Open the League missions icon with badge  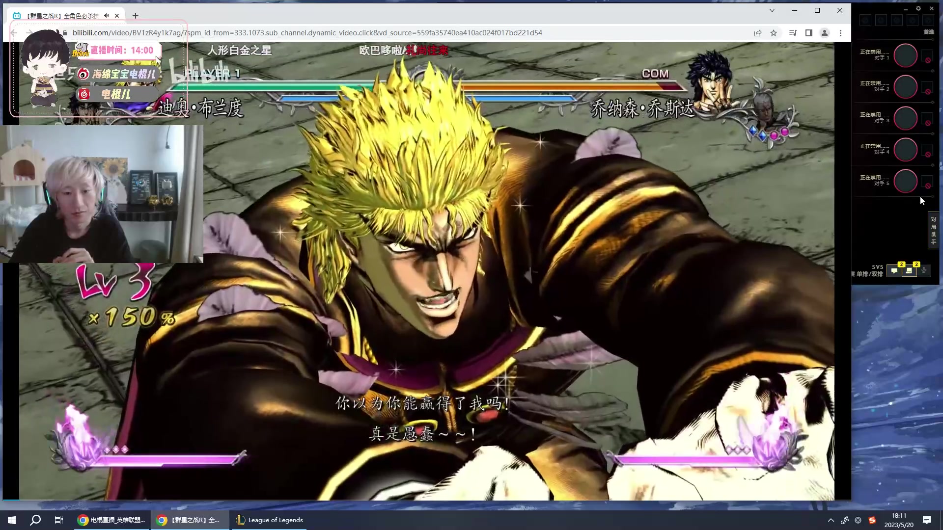(909, 270)
